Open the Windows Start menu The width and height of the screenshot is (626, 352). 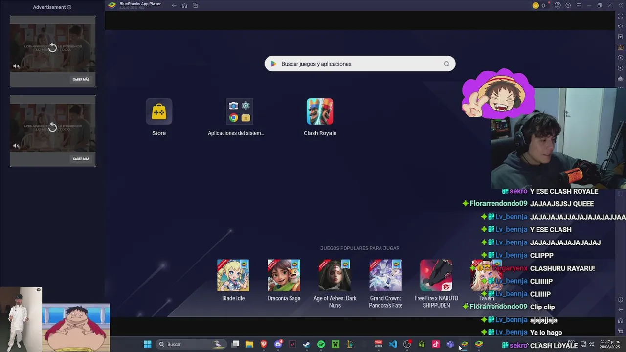(x=147, y=344)
